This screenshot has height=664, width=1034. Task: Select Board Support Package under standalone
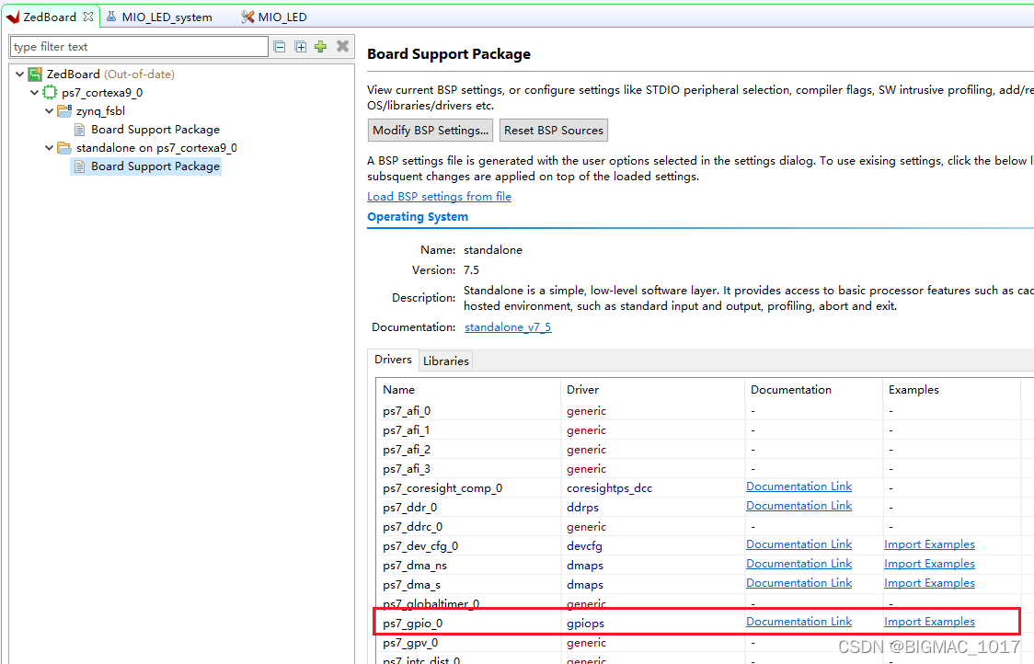[155, 166]
